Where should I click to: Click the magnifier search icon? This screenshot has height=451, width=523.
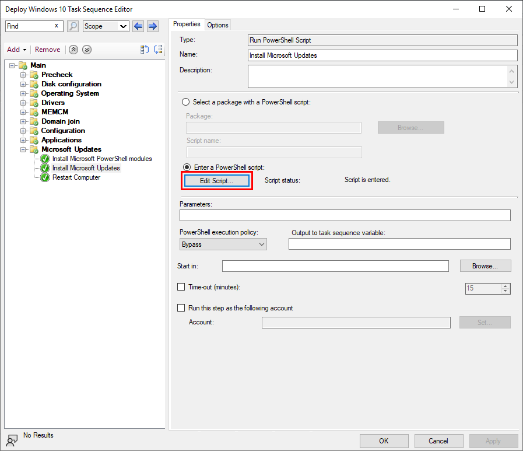[x=73, y=26]
